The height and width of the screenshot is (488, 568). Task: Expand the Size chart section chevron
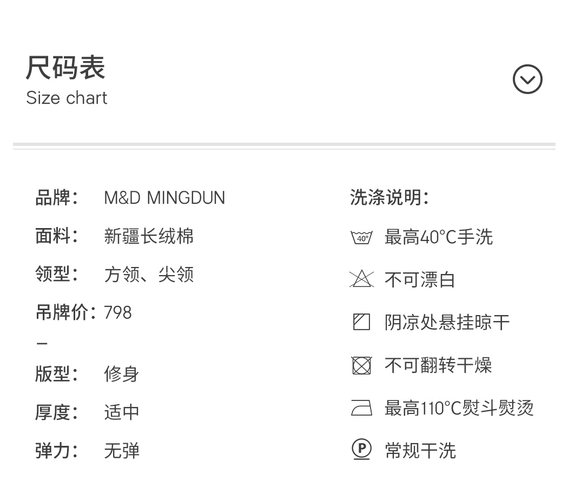[527, 79]
